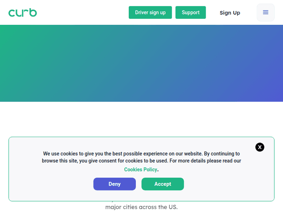This screenshot has height=212, width=283.
Task: Close the cookie banner with X
Action: tap(260, 147)
